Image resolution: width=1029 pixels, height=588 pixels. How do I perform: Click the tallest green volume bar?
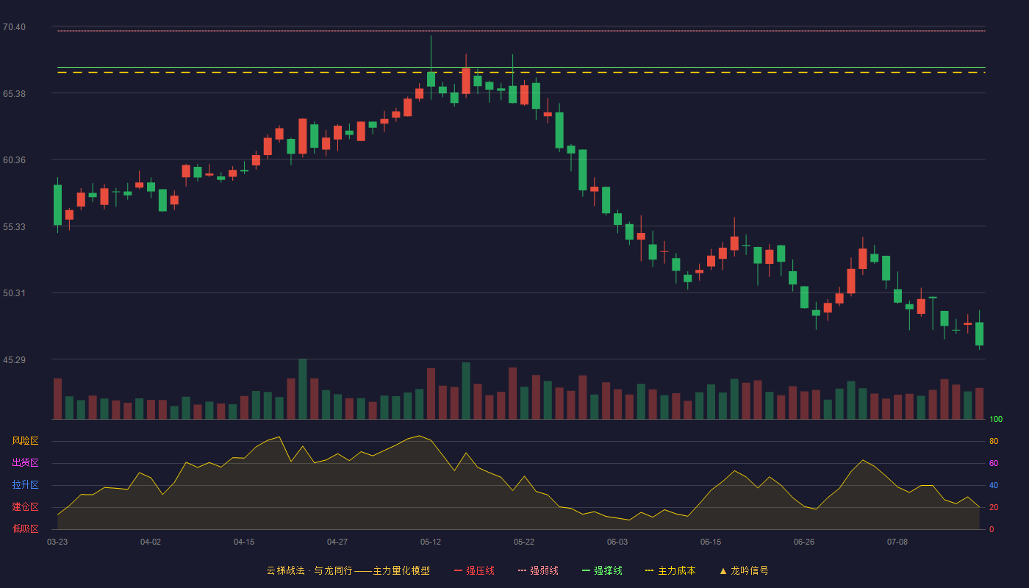point(303,389)
